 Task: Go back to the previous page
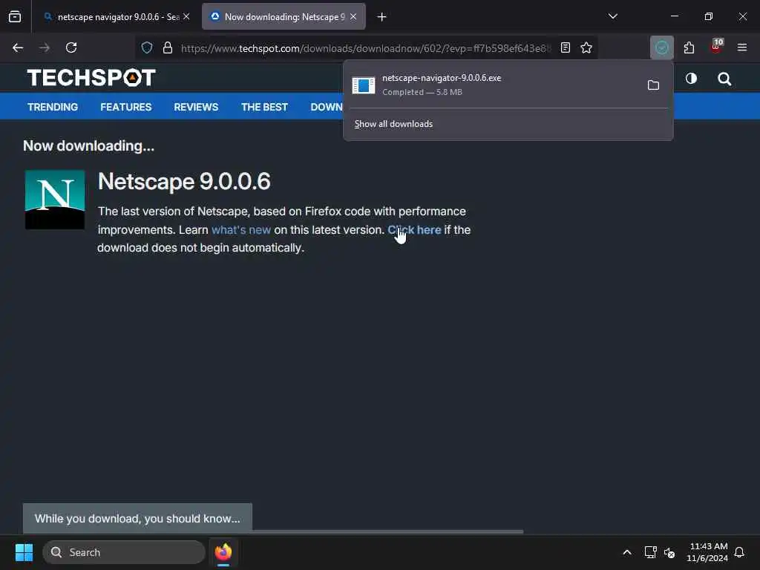18,47
